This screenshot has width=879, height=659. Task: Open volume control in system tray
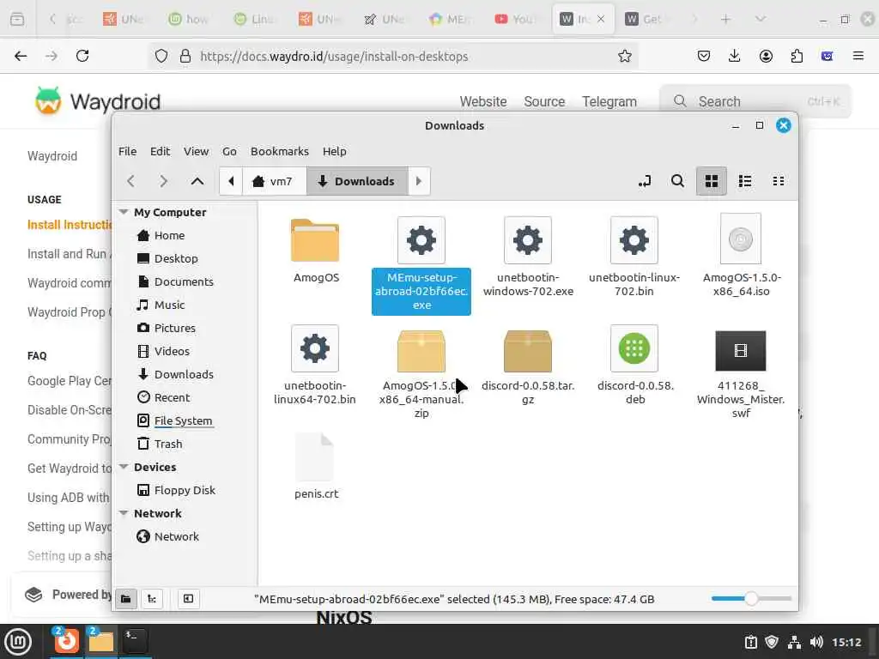point(816,642)
